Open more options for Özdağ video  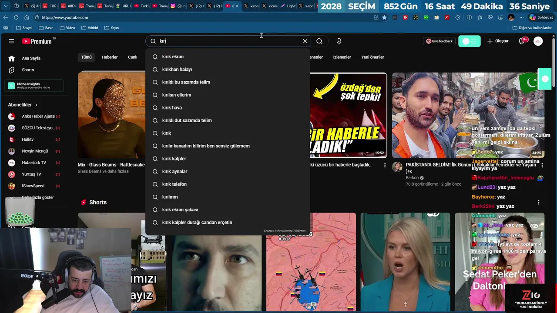point(385,165)
